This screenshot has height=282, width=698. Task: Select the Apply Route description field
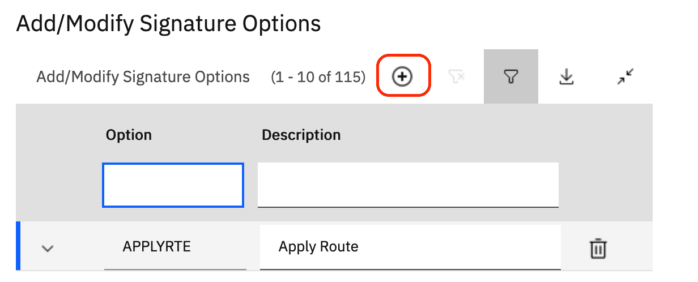[410, 247]
